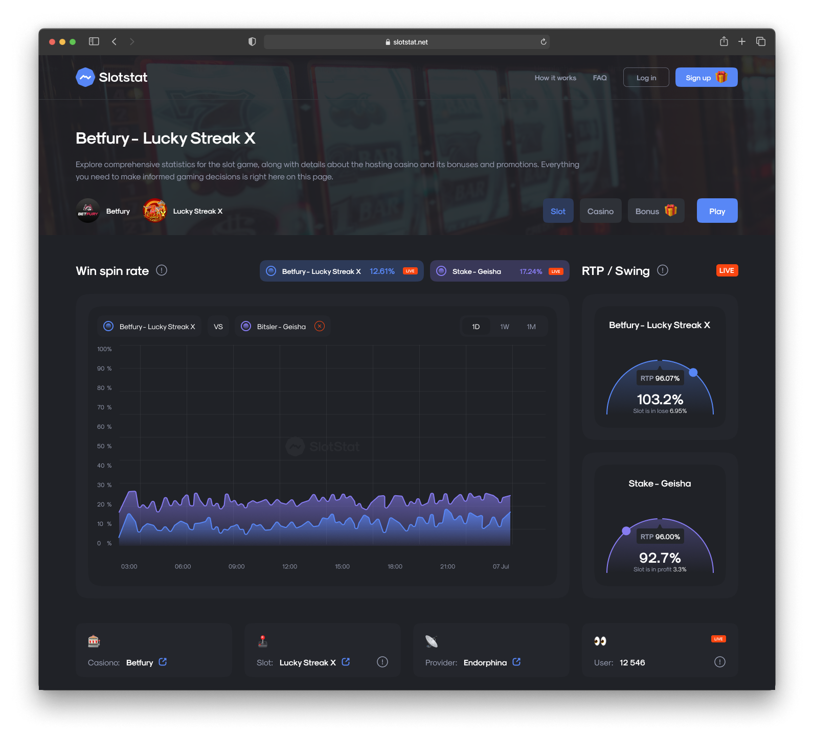The height and width of the screenshot is (739, 814).
Task: Go back with browser back arrow
Action: tap(114, 41)
